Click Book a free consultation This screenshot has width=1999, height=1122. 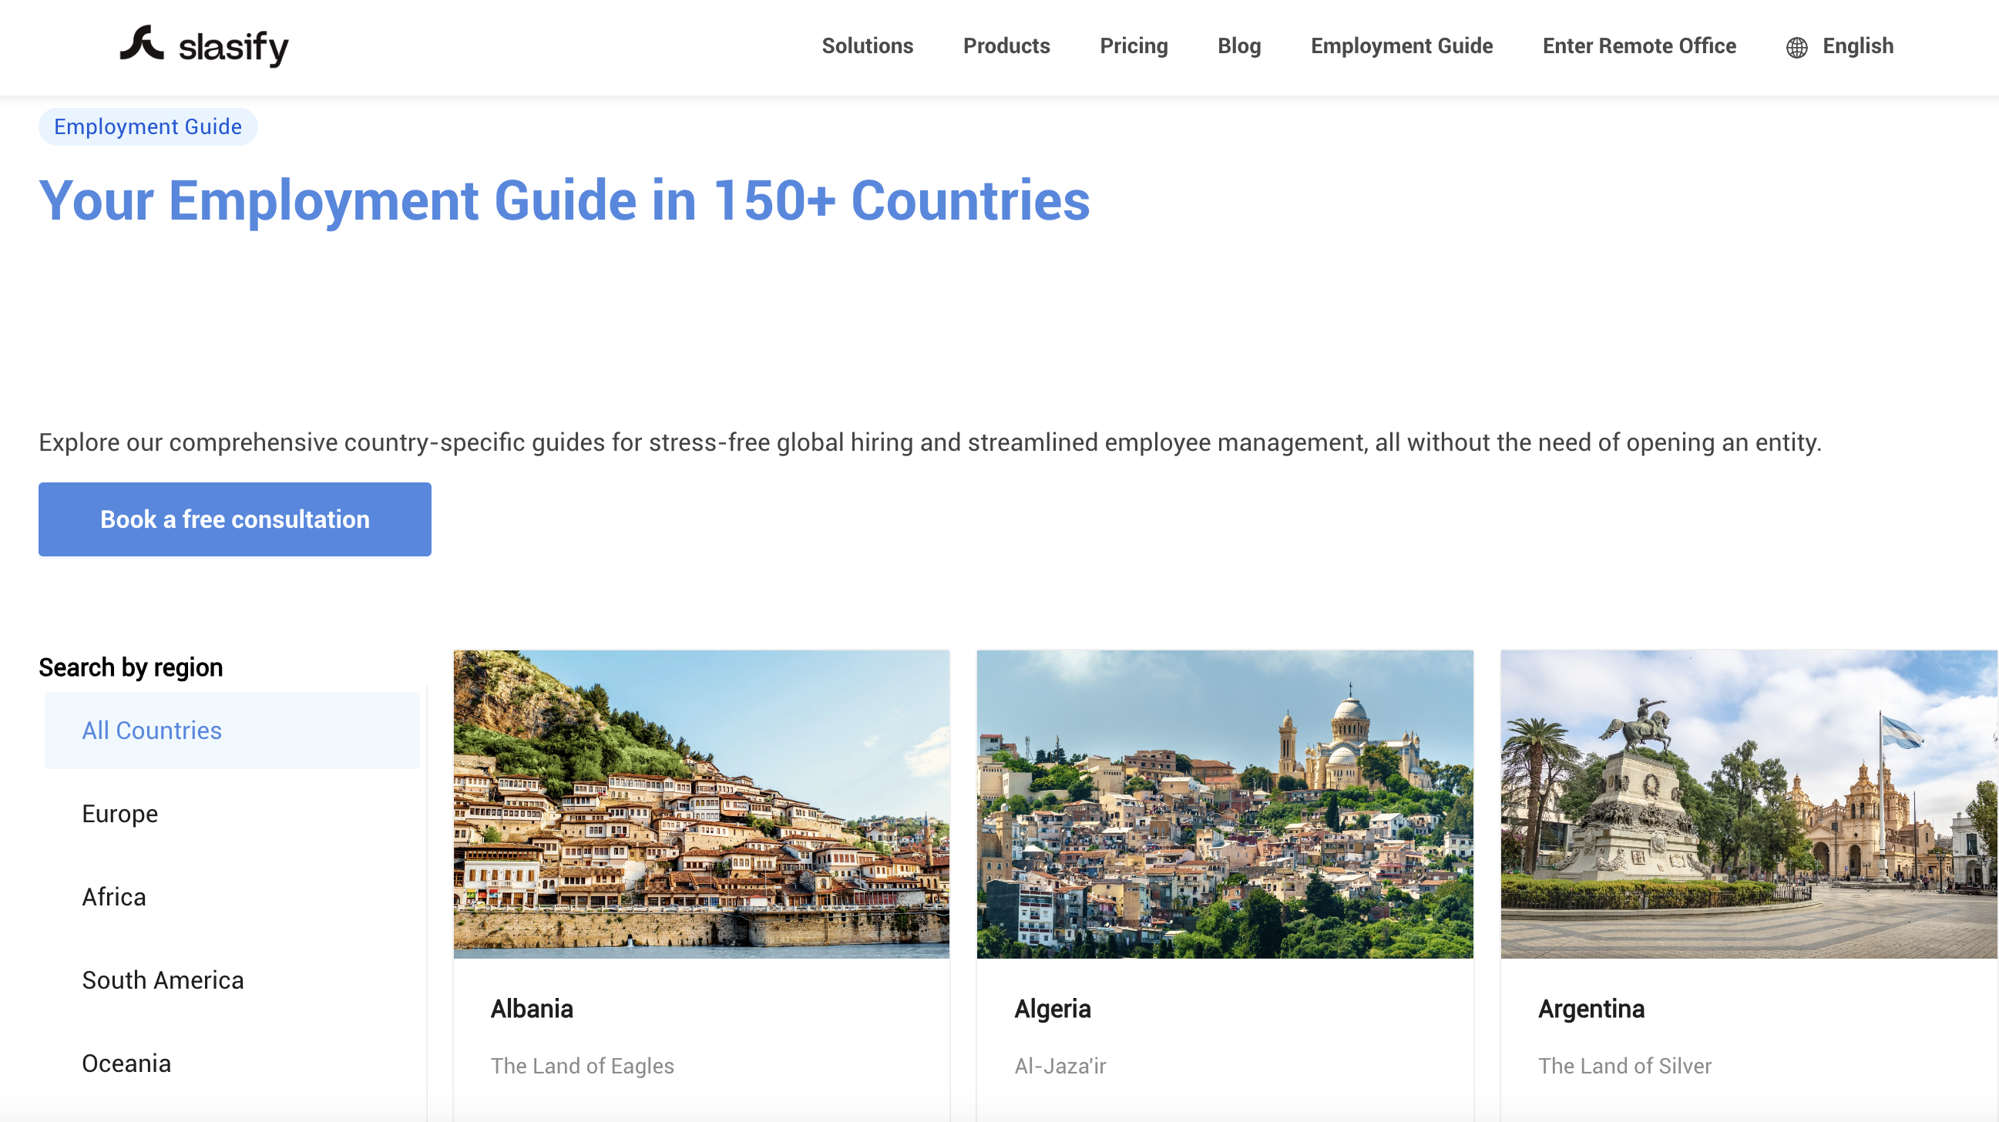pyautogui.click(x=234, y=519)
